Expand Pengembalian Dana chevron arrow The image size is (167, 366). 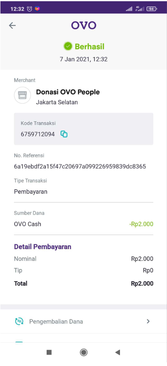point(148,321)
